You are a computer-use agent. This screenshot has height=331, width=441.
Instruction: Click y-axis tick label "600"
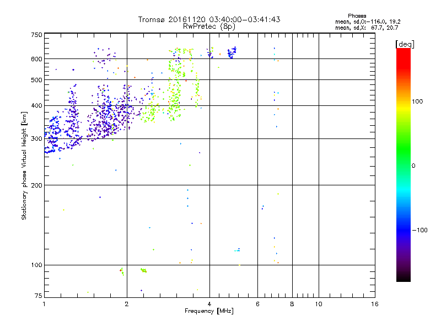(x=36, y=59)
